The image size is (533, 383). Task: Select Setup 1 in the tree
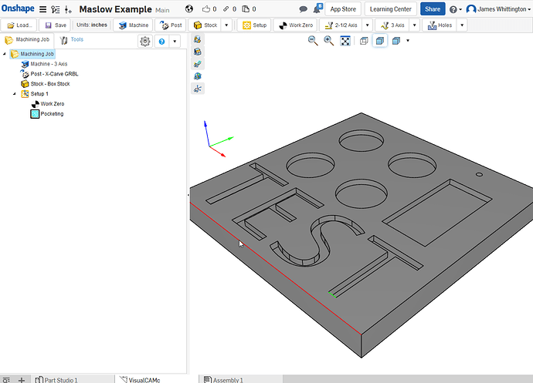(35, 93)
